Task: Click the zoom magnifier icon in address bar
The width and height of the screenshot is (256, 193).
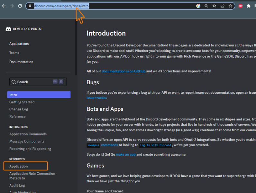Action: [206, 6]
